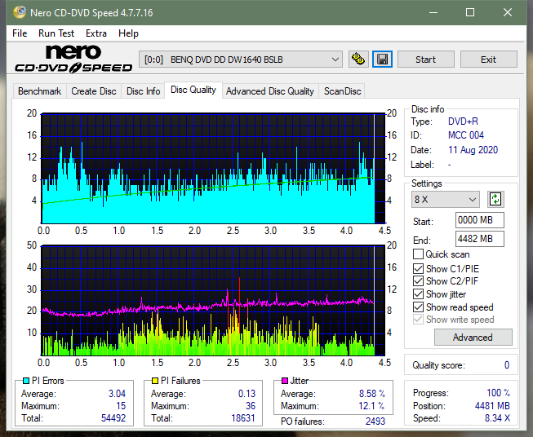Open the File menu
The width and height of the screenshot is (533, 437).
tap(20, 33)
